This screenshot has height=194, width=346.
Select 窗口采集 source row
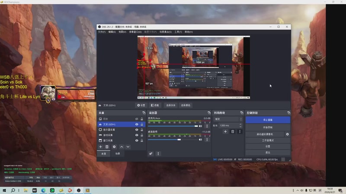(121, 141)
